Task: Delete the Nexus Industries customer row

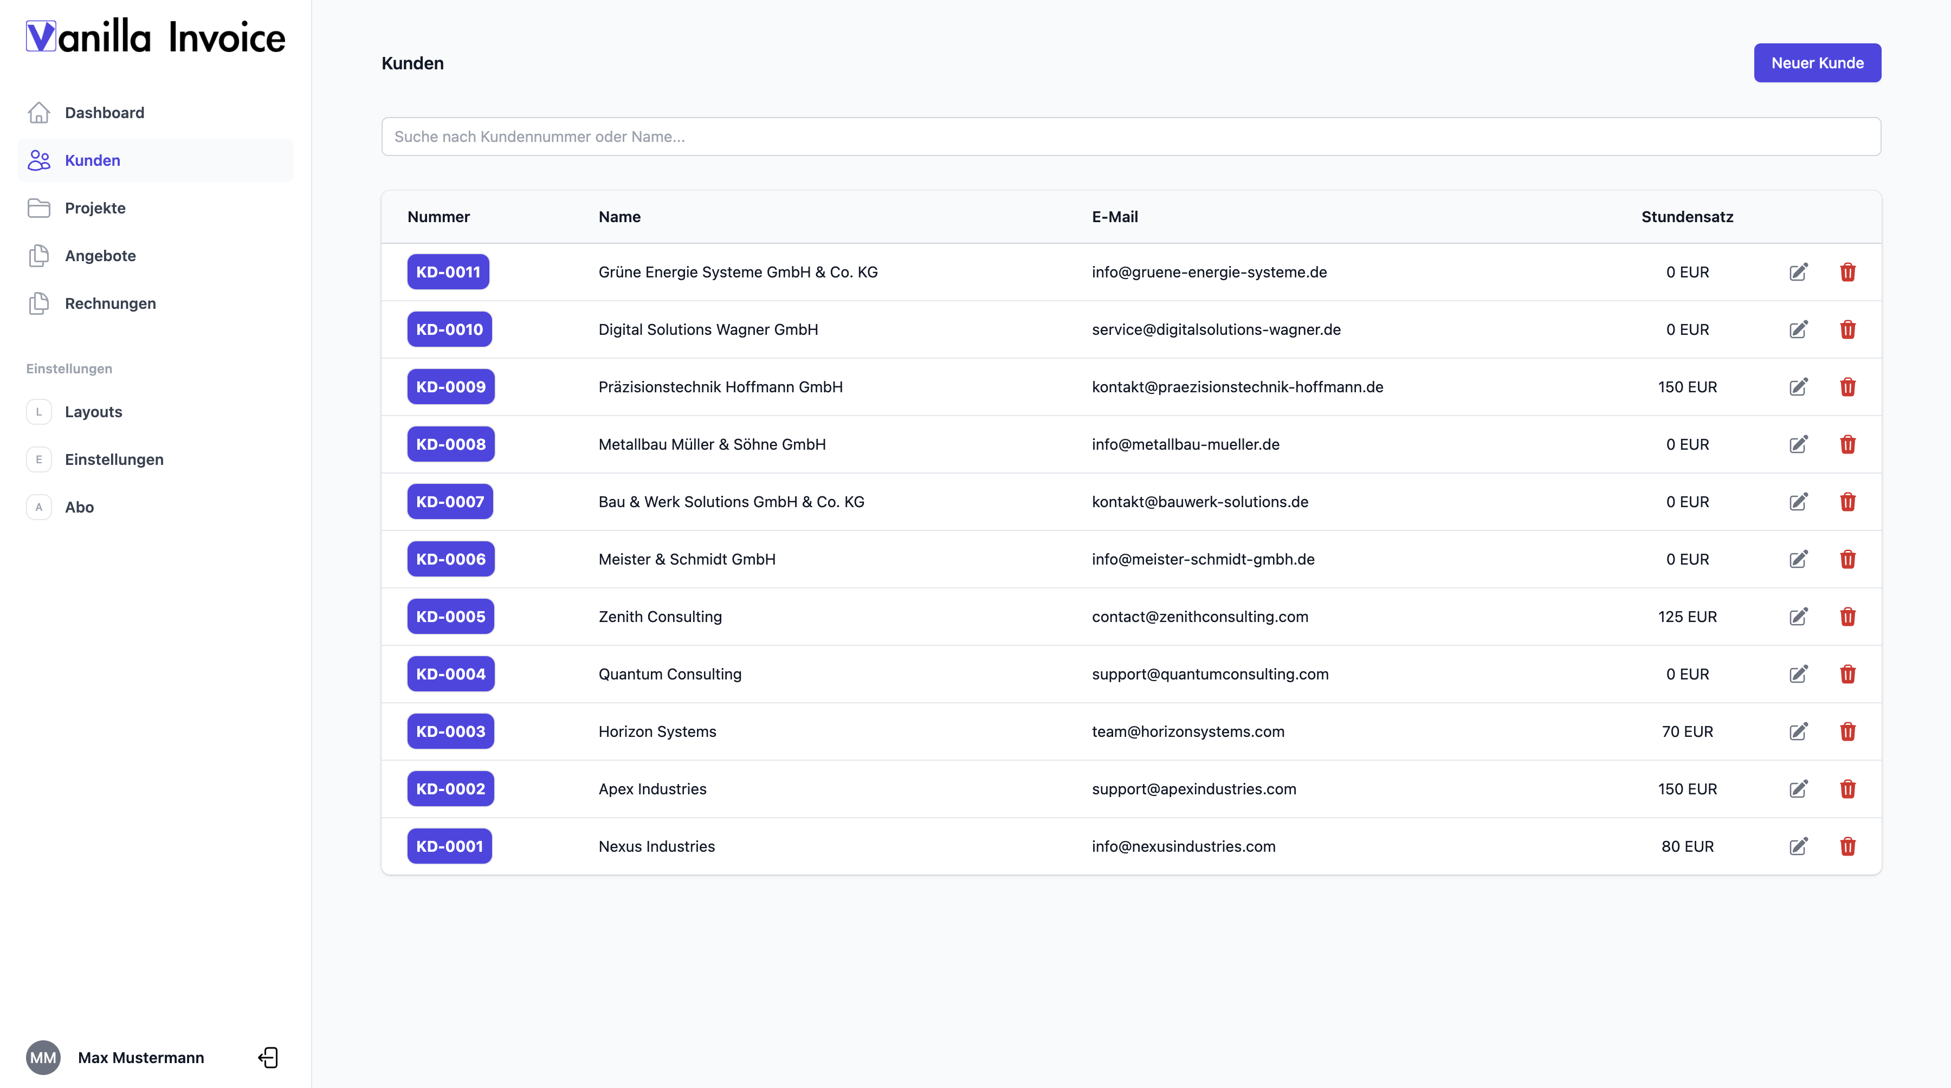Action: [x=1847, y=846]
